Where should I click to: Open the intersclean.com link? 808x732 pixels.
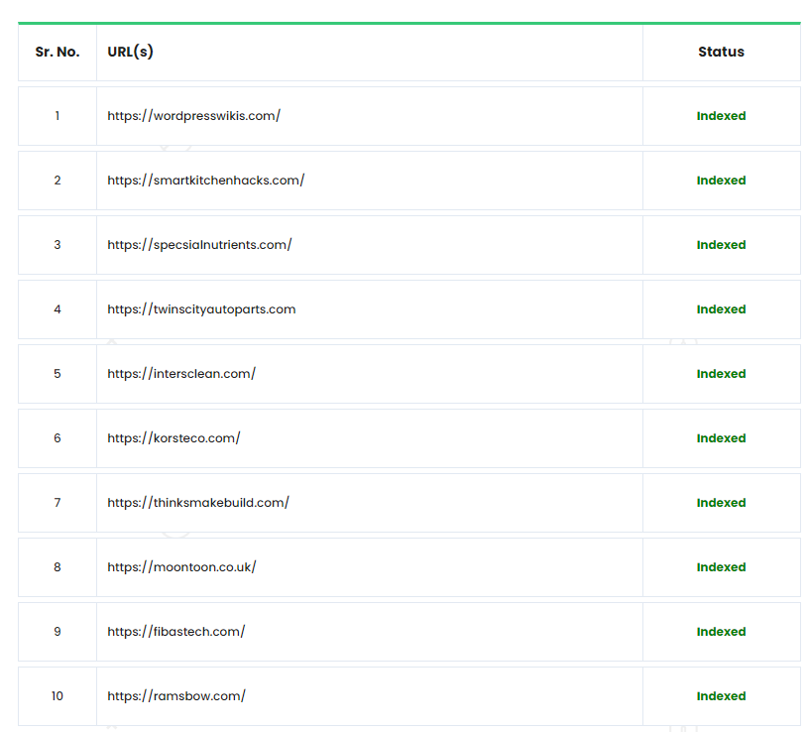pos(181,374)
